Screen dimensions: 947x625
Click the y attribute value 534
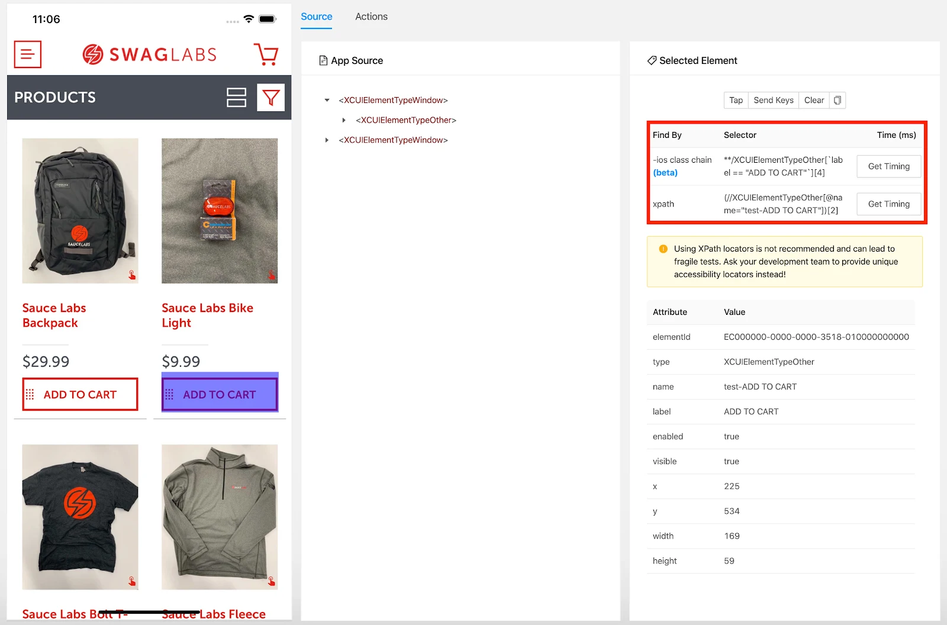point(732,511)
